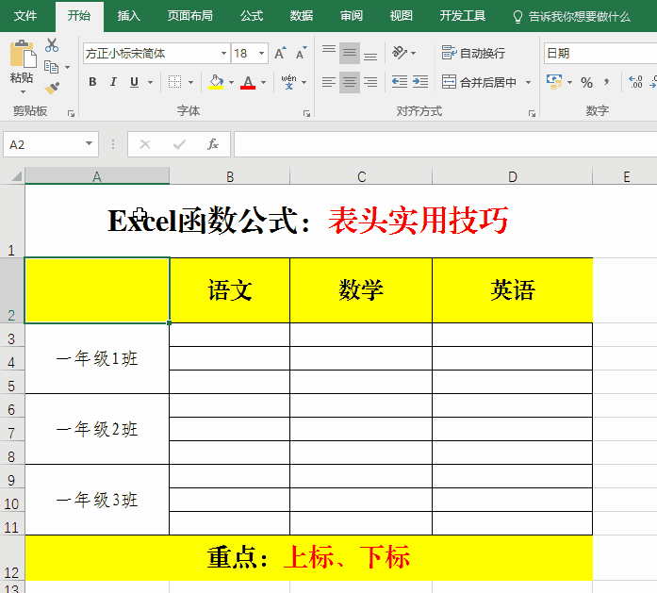Expand merge options dropdown arrow

coord(529,83)
